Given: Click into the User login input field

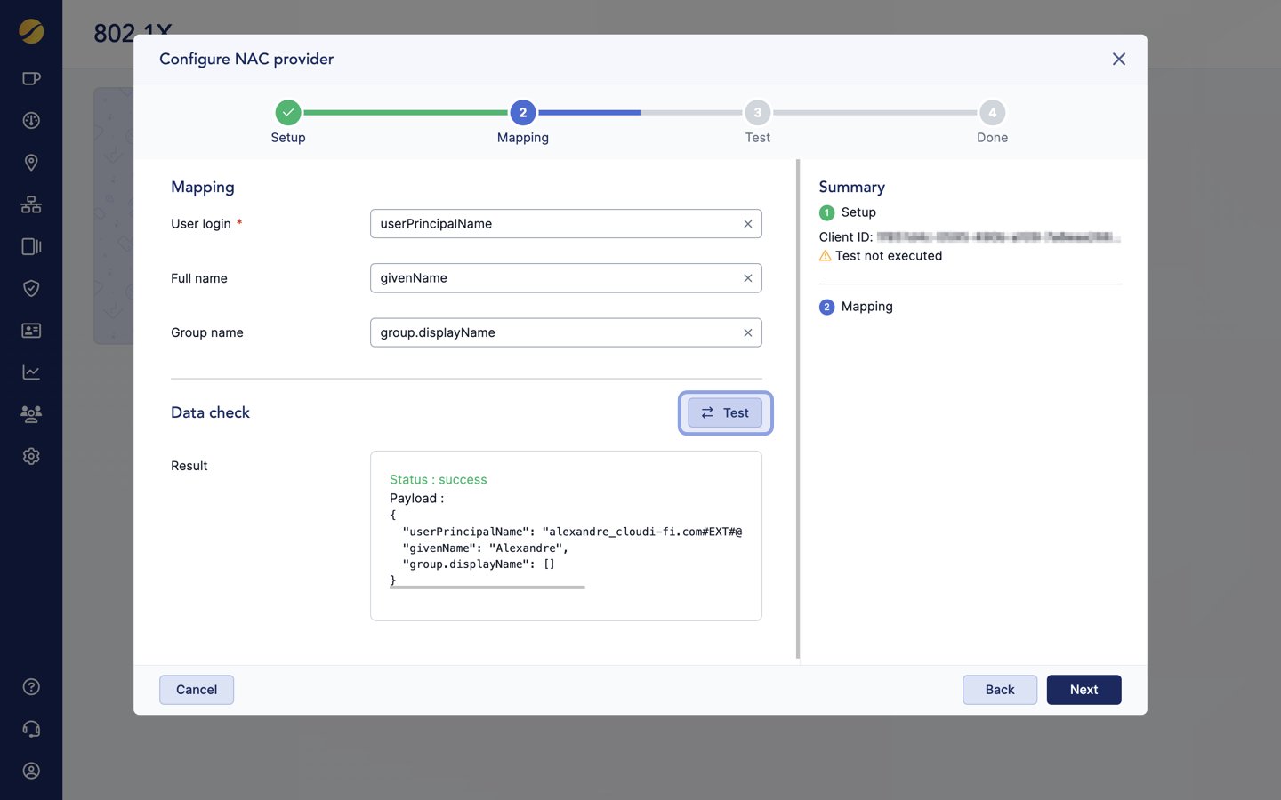Looking at the screenshot, I should pos(552,224).
